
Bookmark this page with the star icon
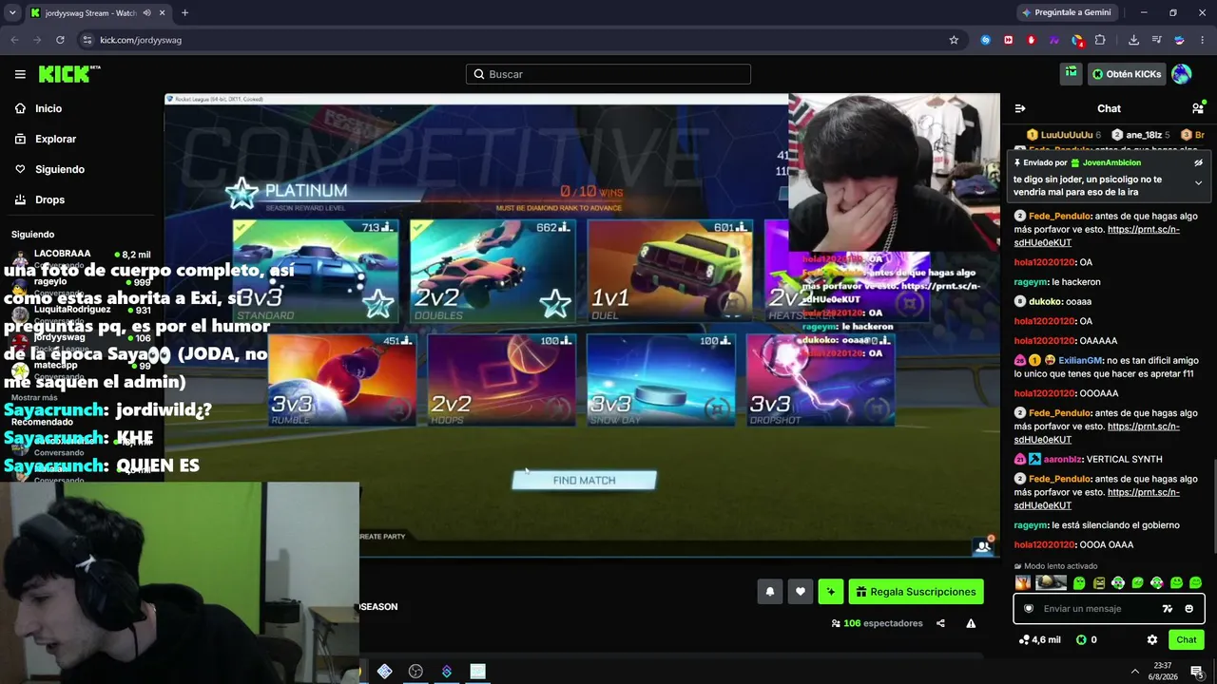pos(954,40)
